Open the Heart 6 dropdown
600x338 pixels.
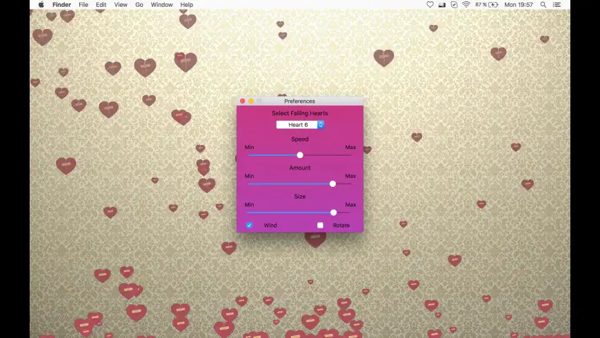[x=301, y=125]
